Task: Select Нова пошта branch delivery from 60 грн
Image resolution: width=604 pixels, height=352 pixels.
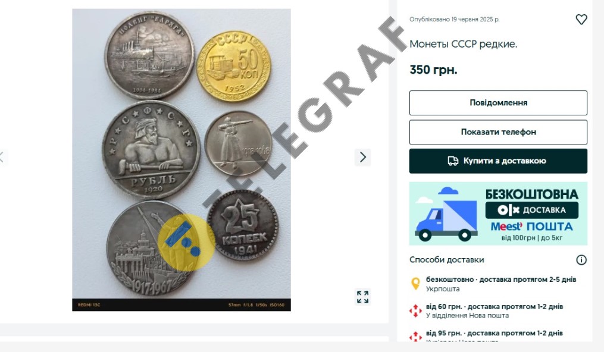Action: [x=495, y=311]
